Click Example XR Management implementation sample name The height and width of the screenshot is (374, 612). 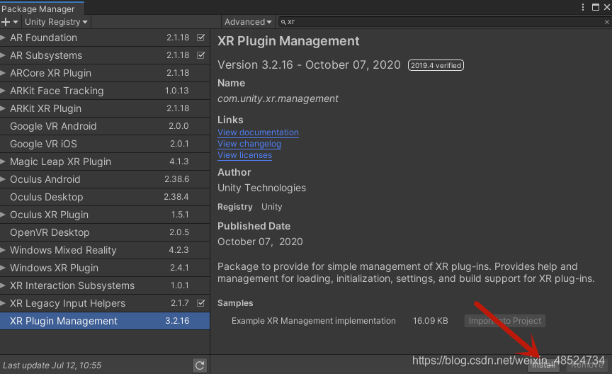point(313,321)
